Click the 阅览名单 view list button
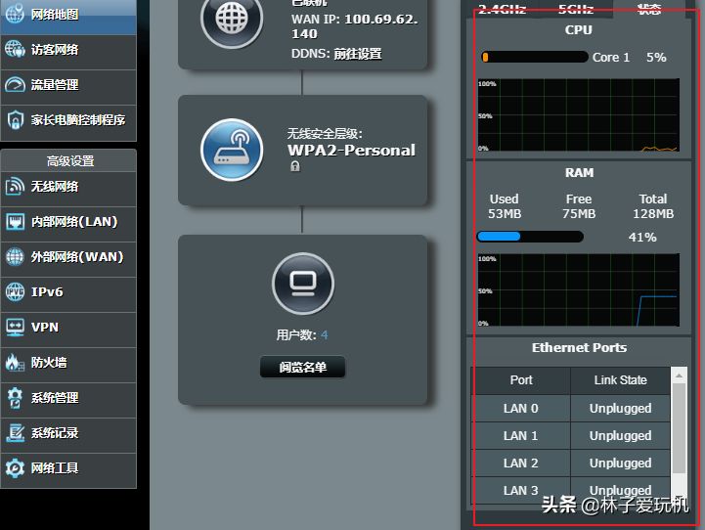705x530 pixels. [302, 368]
